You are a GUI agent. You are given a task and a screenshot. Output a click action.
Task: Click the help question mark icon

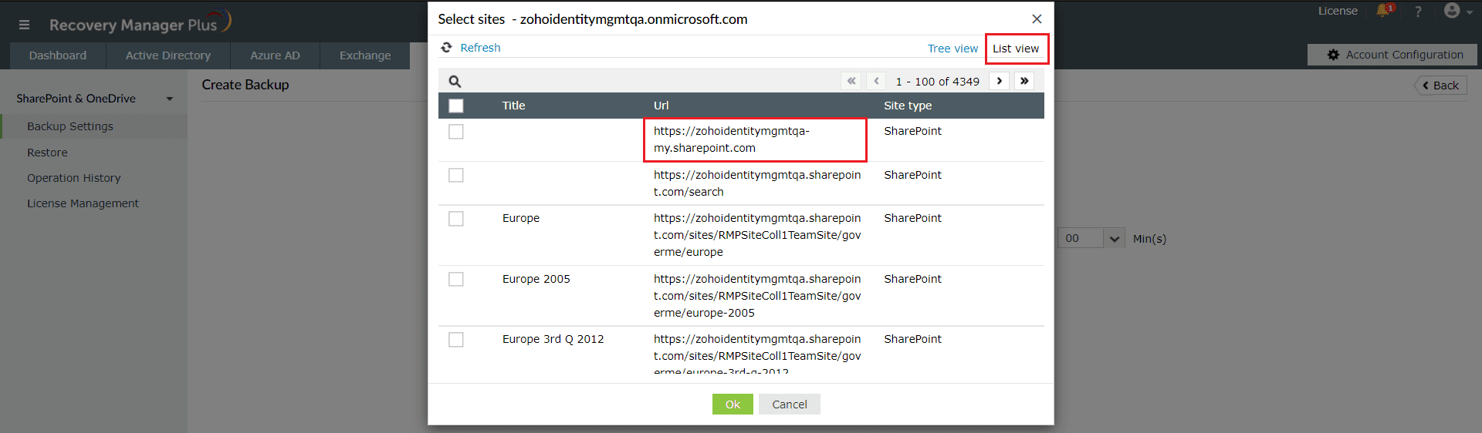pos(1418,12)
